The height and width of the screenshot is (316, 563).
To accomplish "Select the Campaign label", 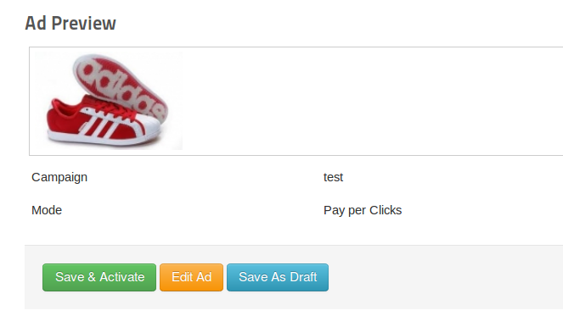I will (59, 177).
